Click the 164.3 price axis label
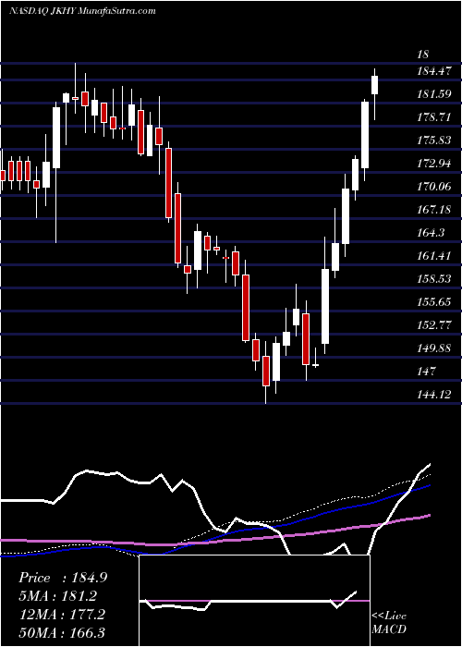 tap(431, 233)
